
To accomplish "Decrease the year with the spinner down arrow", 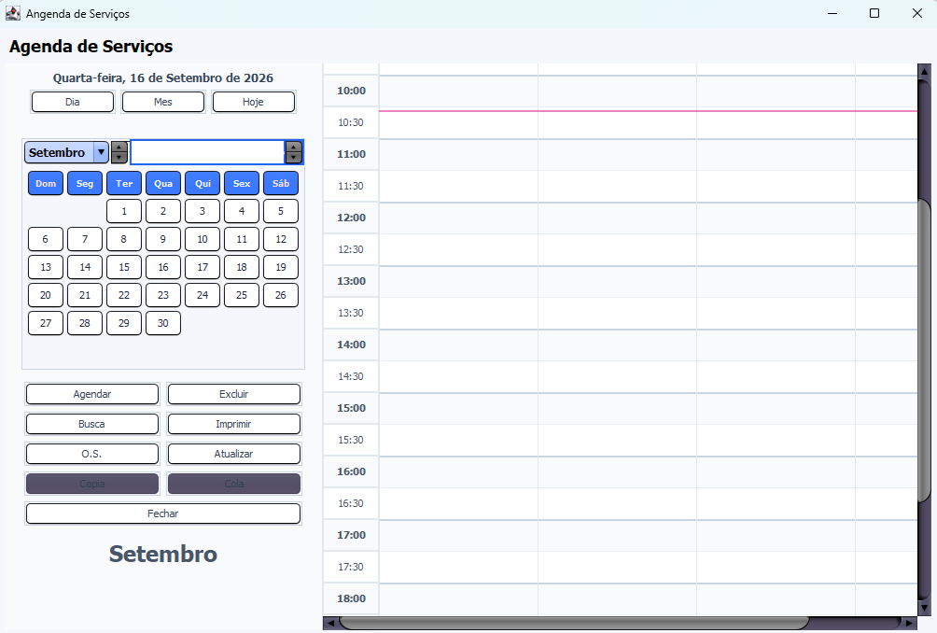I will pyautogui.click(x=293, y=158).
